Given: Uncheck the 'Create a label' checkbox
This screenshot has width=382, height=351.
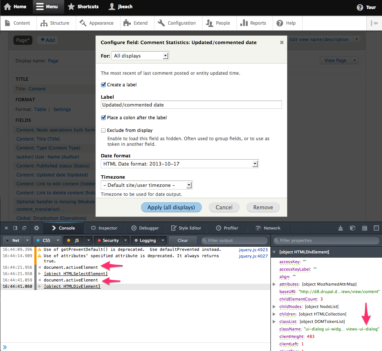Looking at the screenshot, I should point(103,85).
